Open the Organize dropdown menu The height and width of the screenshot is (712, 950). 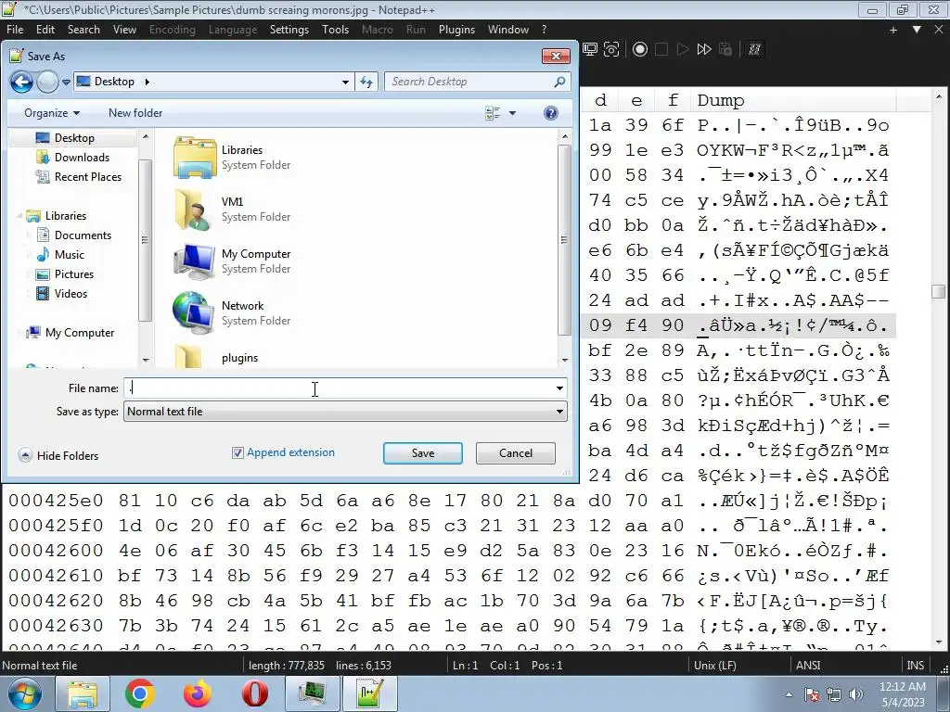coord(52,113)
